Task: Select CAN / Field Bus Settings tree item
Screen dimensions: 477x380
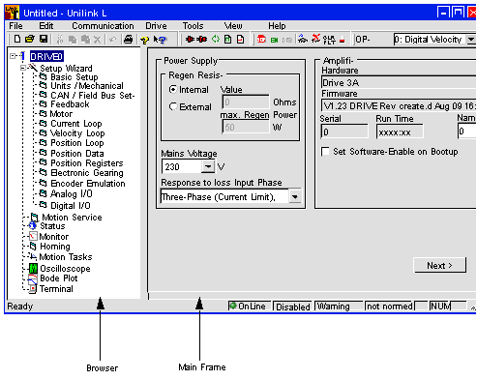Action: tap(93, 96)
